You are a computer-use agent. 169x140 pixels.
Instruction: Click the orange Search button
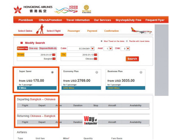pyautogui.click(x=132, y=59)
